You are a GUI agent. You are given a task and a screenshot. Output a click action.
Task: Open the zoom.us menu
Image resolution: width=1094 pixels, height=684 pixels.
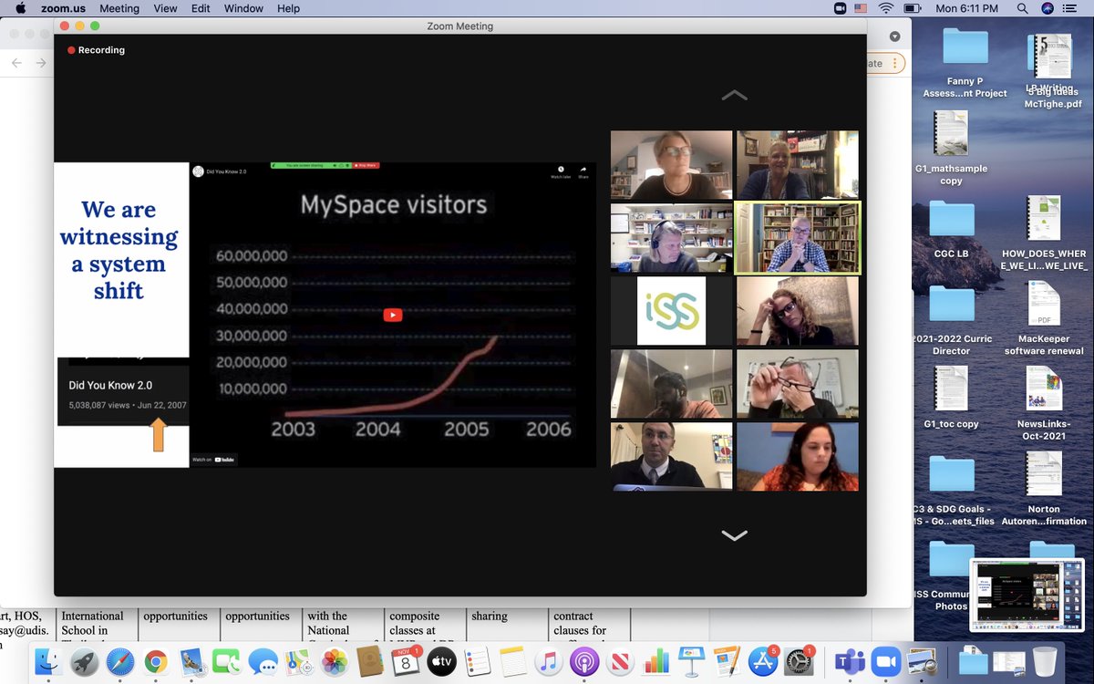point(64,8)
